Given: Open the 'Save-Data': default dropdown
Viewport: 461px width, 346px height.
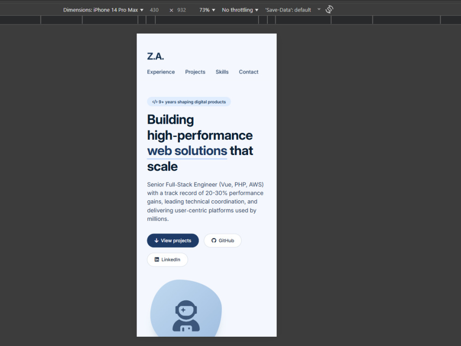Looking at the screenshot, I should point(293,10).
